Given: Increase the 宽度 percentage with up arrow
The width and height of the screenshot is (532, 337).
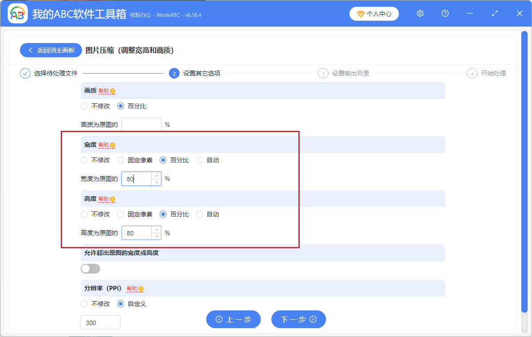Looking at the screenshot, I should tap(156, 175).
